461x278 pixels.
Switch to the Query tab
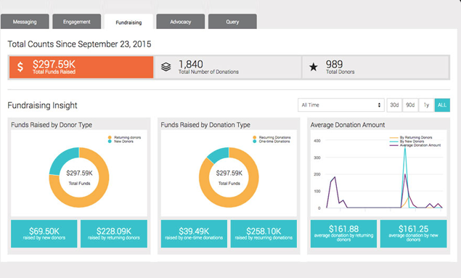pyautogui.click(x=232, y=22)
